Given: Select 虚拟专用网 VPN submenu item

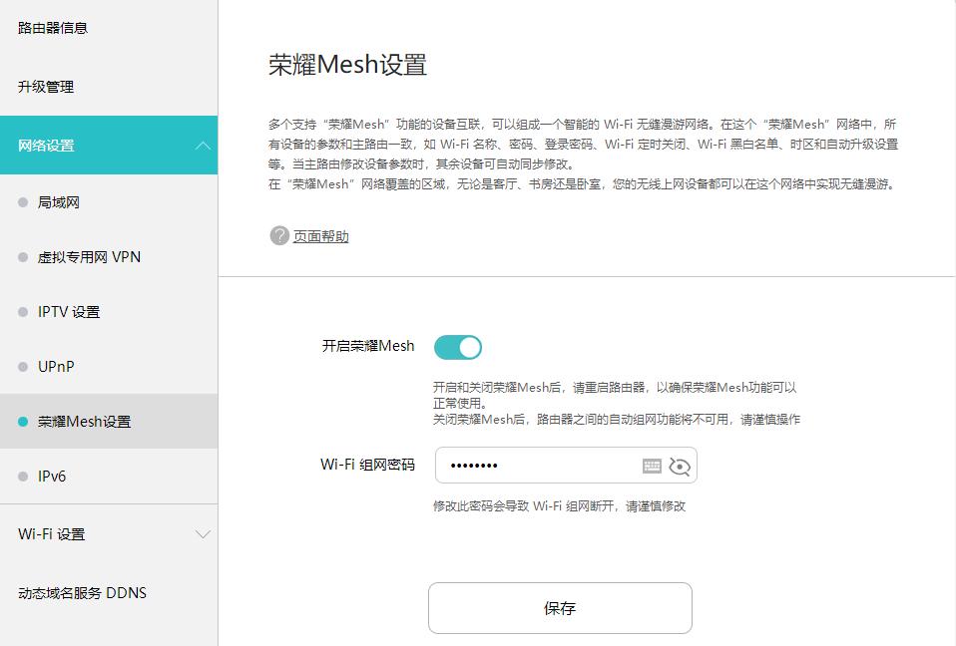Looking at the screenshot, I should coord(89,257).
